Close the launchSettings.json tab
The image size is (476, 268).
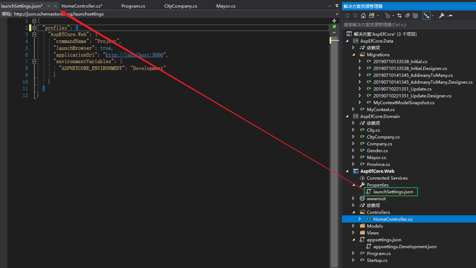pyautogui.click(x=55, y=6)
